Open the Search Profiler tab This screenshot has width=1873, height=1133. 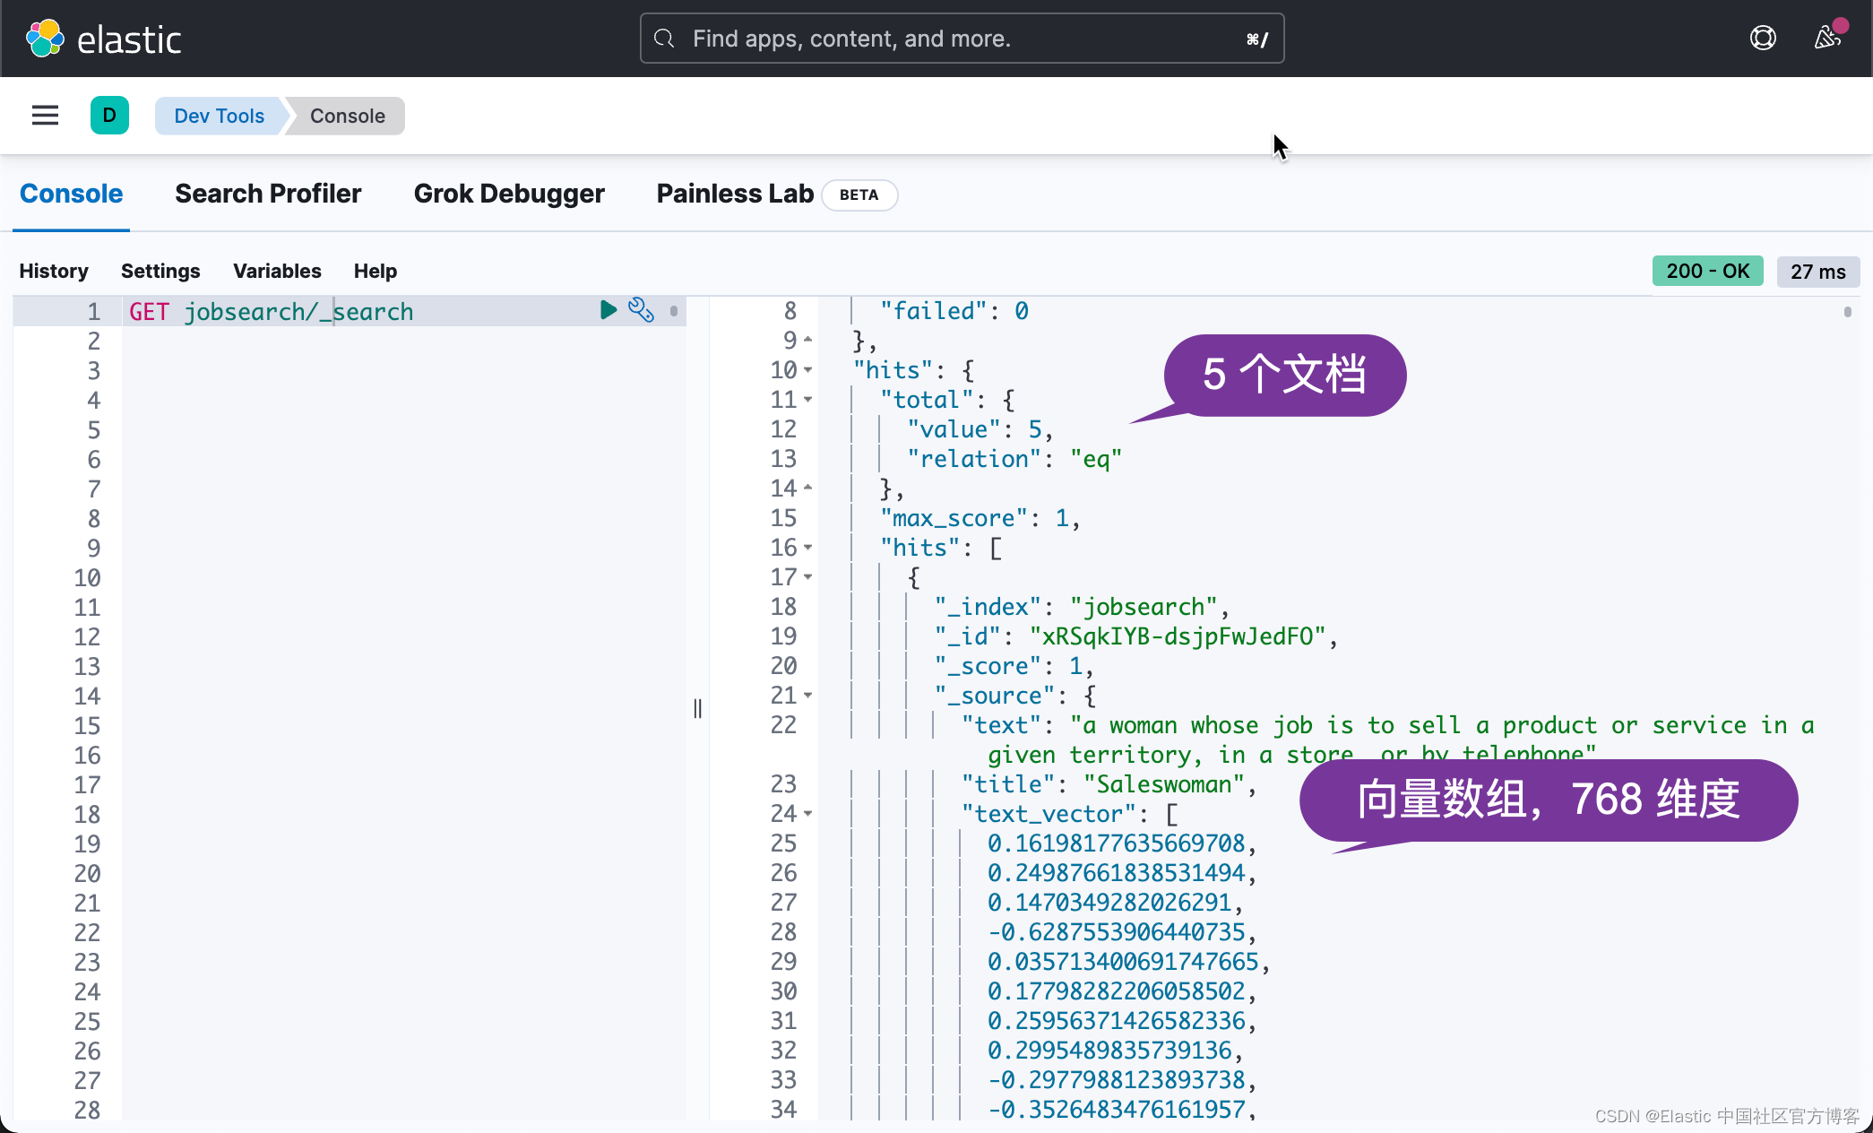[x=268, y=193]
